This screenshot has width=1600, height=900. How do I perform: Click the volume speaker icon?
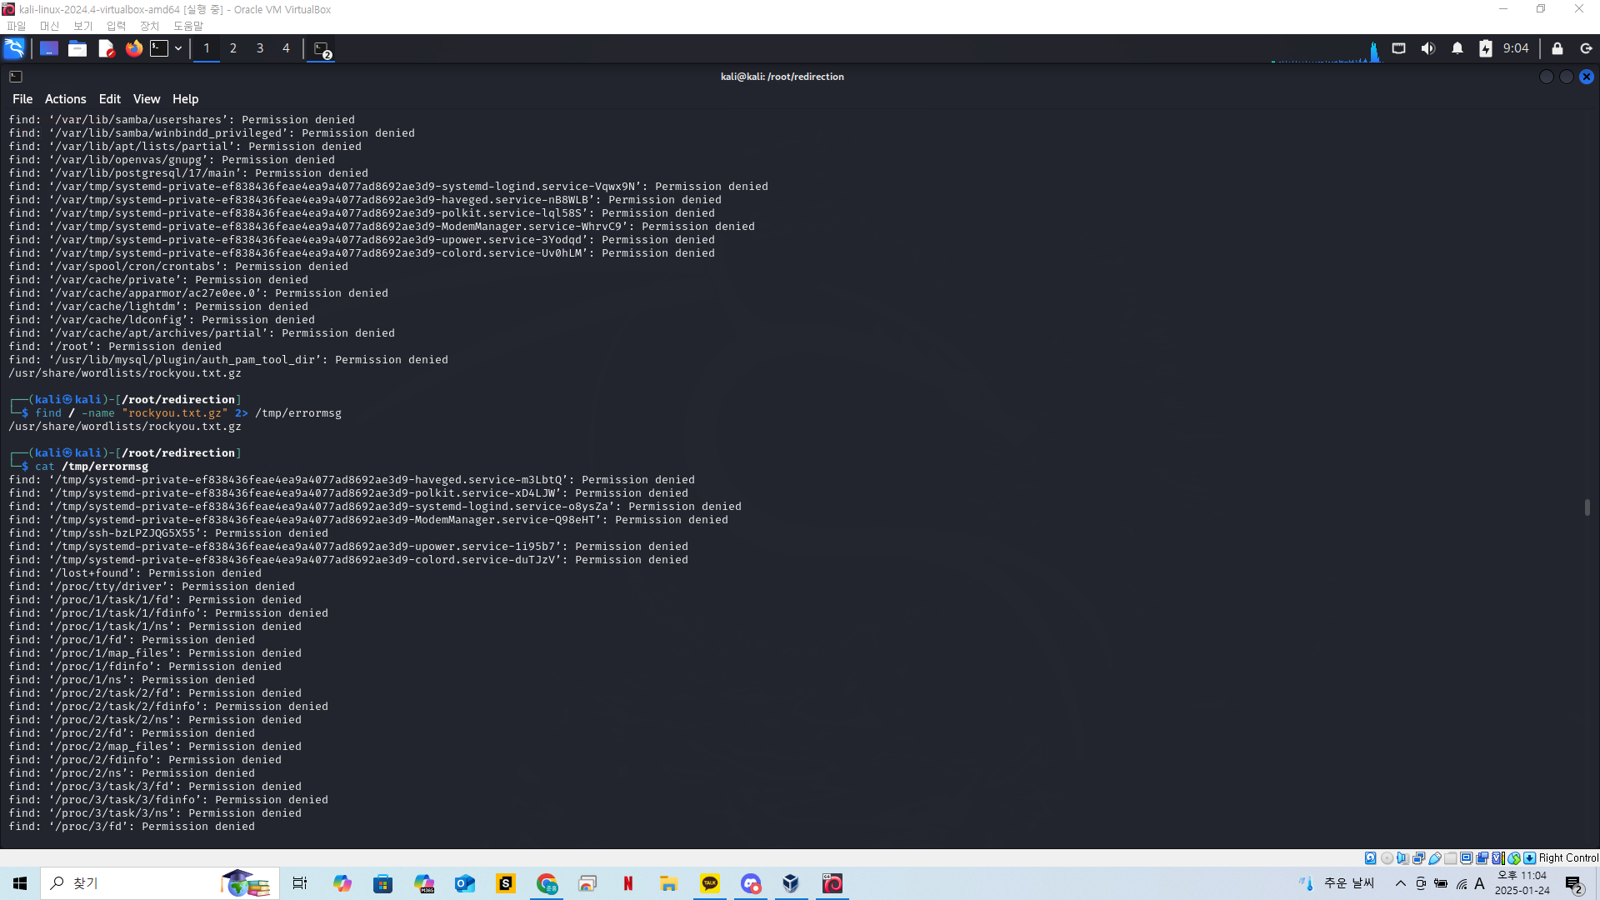click(1428, 48)
